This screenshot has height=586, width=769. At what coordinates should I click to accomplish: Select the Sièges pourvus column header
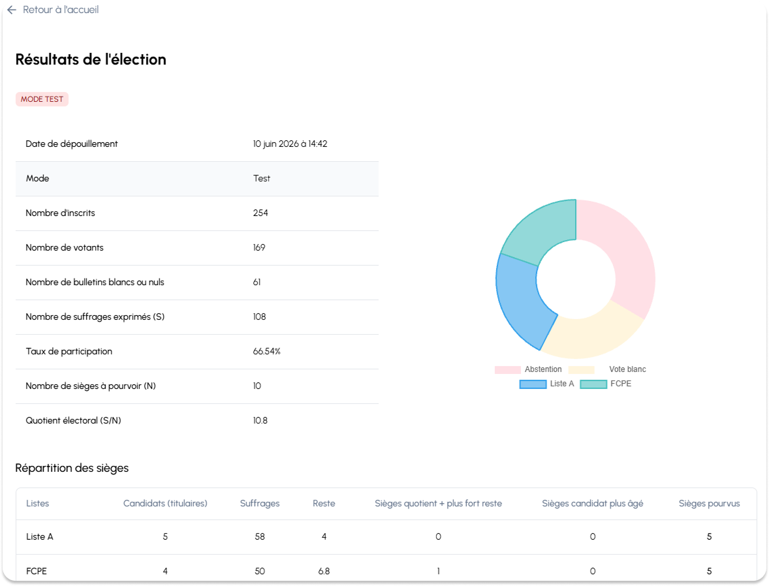tap(709, 504)
